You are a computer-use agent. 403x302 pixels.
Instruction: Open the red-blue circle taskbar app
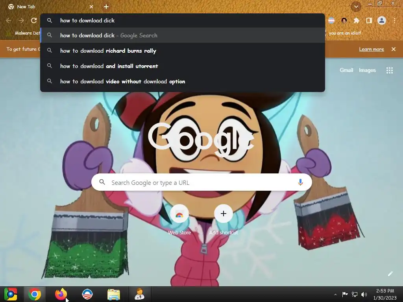[87, 294]
